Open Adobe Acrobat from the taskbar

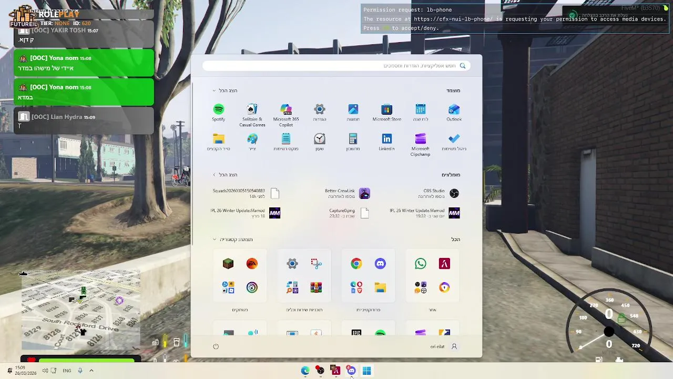point(335,371)
